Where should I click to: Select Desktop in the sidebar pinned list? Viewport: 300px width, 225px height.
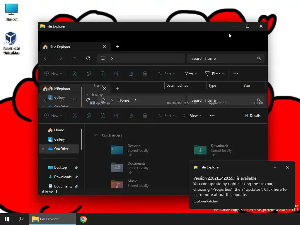(x=60, y=168)
